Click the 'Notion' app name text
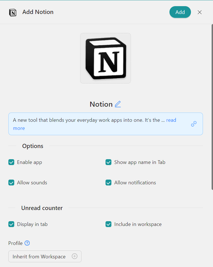The image size is (213, 267). [101, 104]
